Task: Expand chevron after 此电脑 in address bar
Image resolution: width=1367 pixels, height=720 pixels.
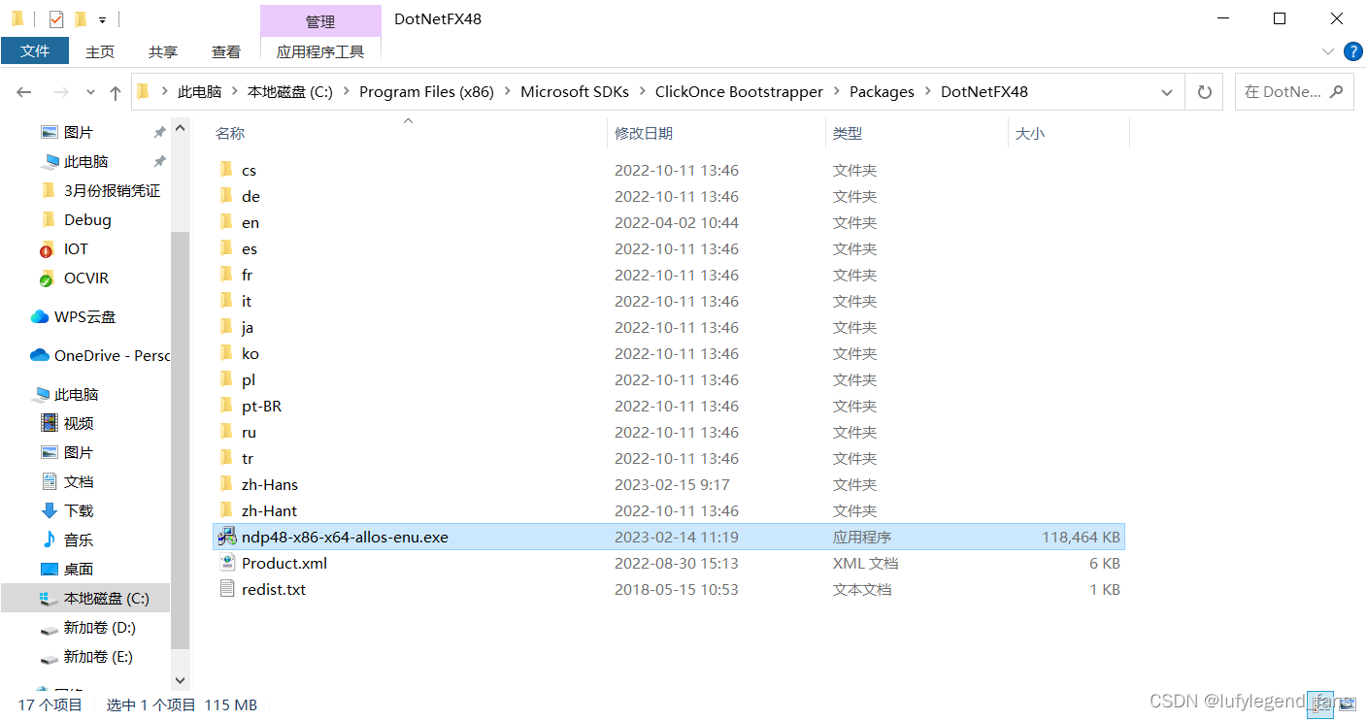Action: click(x=234, y=92)
